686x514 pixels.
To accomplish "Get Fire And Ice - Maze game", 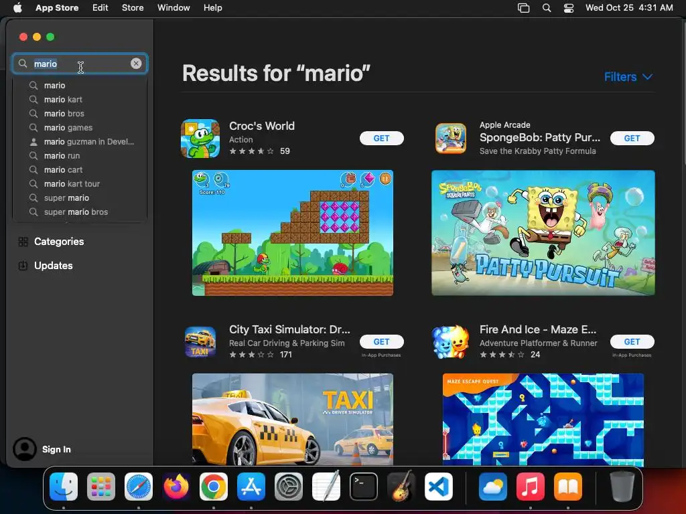I will point(632,342).
